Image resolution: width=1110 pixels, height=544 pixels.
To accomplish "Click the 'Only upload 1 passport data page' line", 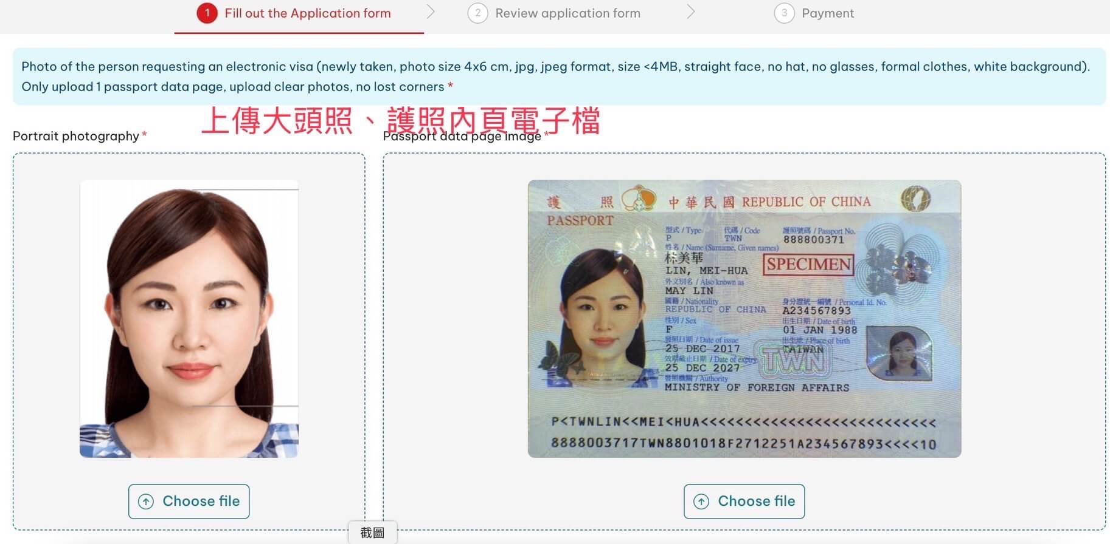I will [233, 87].
